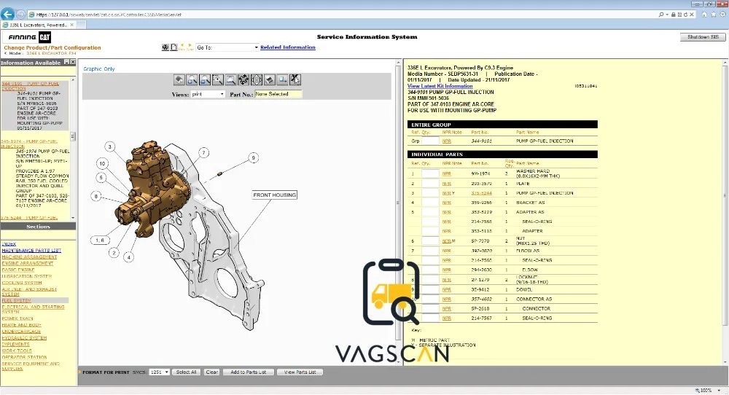Activate the pan four-arrows tool
Image resolution: width=729 pixels, height=395 pixels.
[243, 80]
